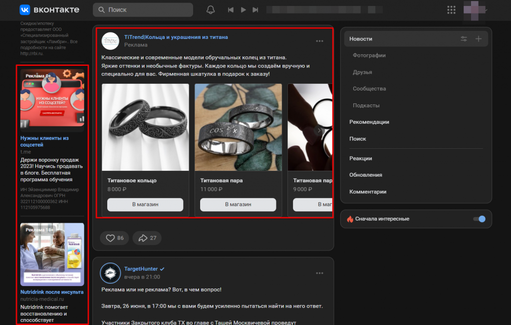Image resolution: width=511 pixels, height=325 pixels.
Task: Open news feed filter settings
Action: [464, 39]
